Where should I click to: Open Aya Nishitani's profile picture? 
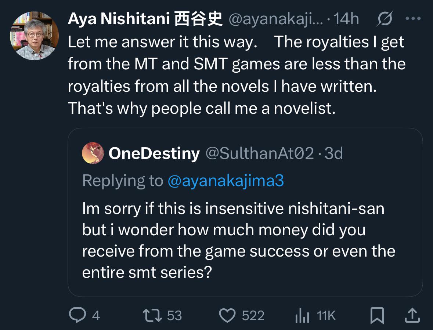click(34, 36)
